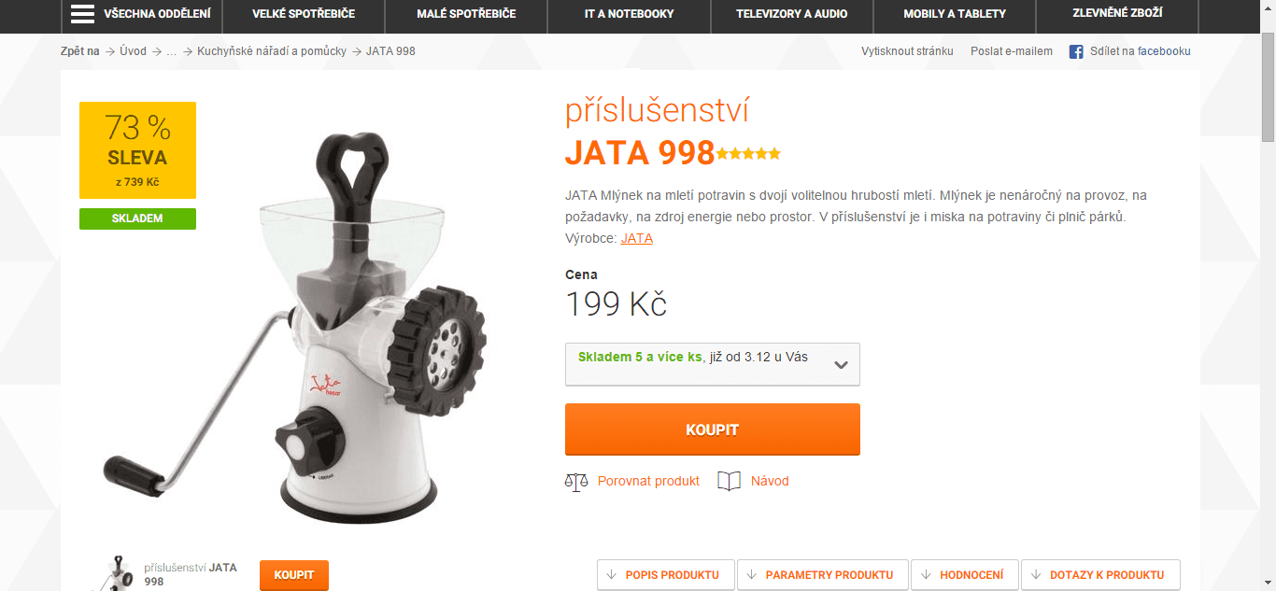Open the hamburger menu icon for Všechna oddělení
The image size is (1276, 591).
click(x=83, y=14)
